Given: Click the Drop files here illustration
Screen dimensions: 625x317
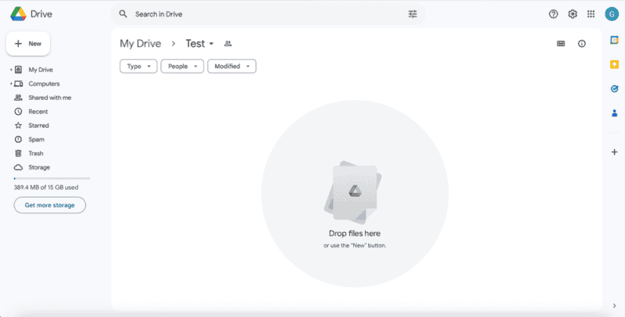Looking at the screenshot, I should pyautogui.click(x=355, y=193).
